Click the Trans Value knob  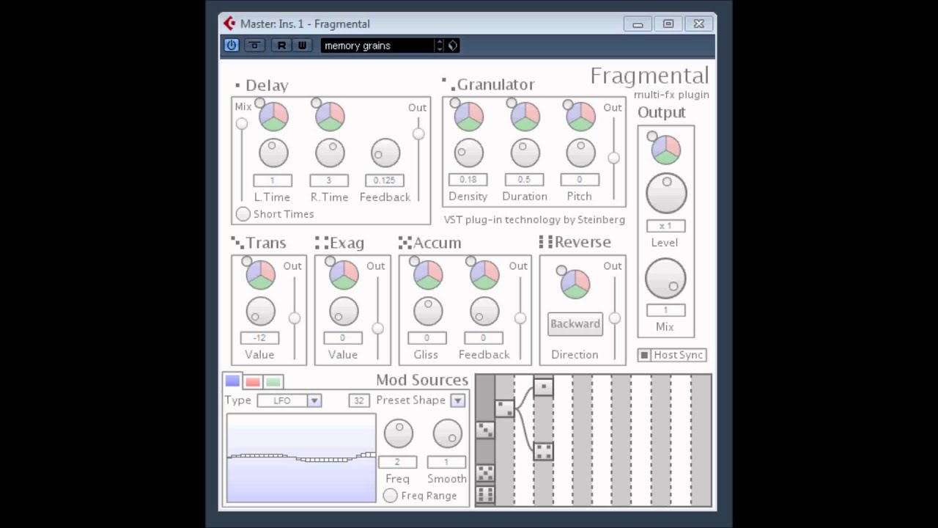coord(260,312)
